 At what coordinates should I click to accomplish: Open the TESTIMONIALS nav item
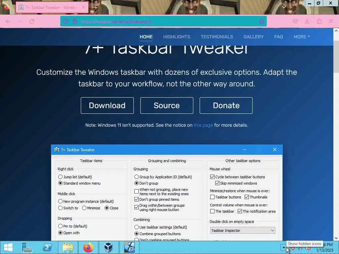click(217, 37)
